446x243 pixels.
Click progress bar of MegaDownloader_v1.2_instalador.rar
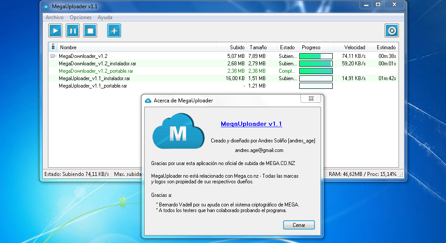click(316, 64)
